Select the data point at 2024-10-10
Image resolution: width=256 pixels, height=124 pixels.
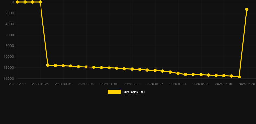point(86,67)
